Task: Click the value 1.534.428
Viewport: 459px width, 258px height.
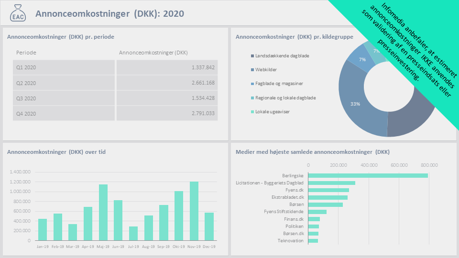Action: 203,98
